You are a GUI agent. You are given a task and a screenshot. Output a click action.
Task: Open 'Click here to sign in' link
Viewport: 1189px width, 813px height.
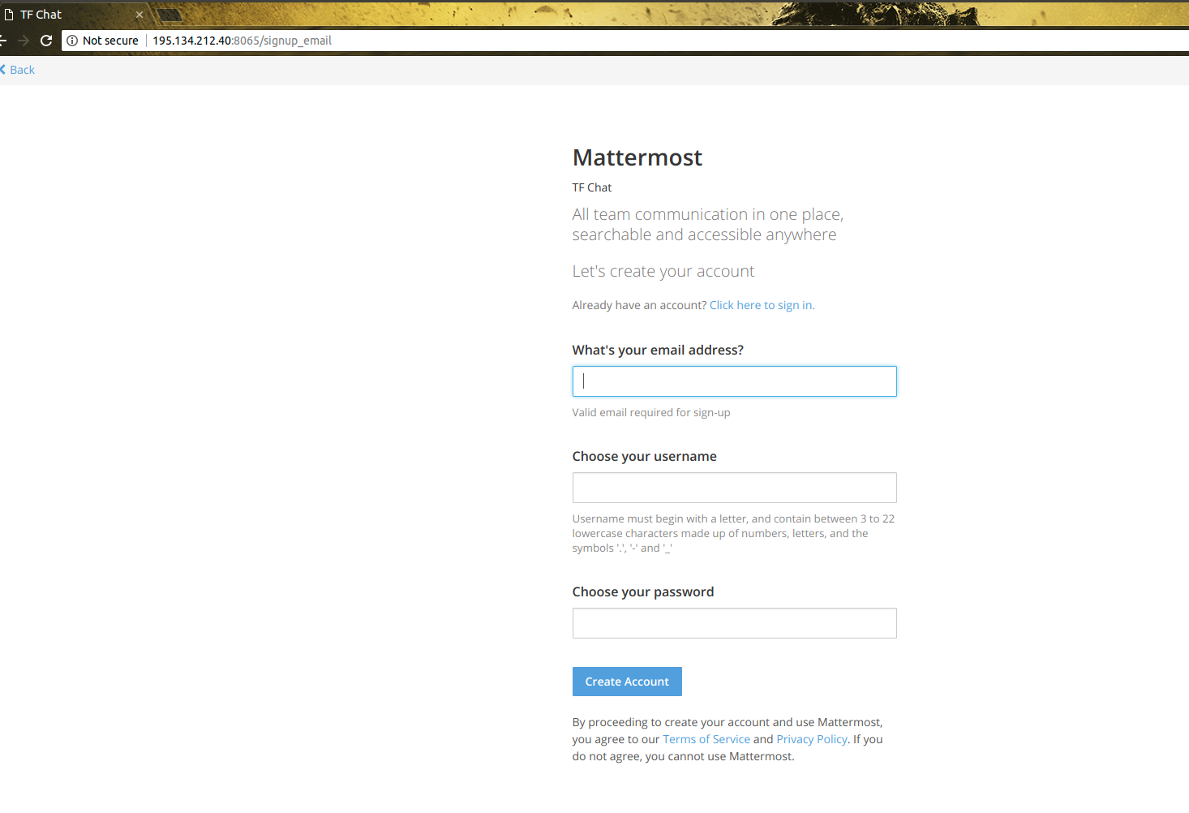point(761,304)
